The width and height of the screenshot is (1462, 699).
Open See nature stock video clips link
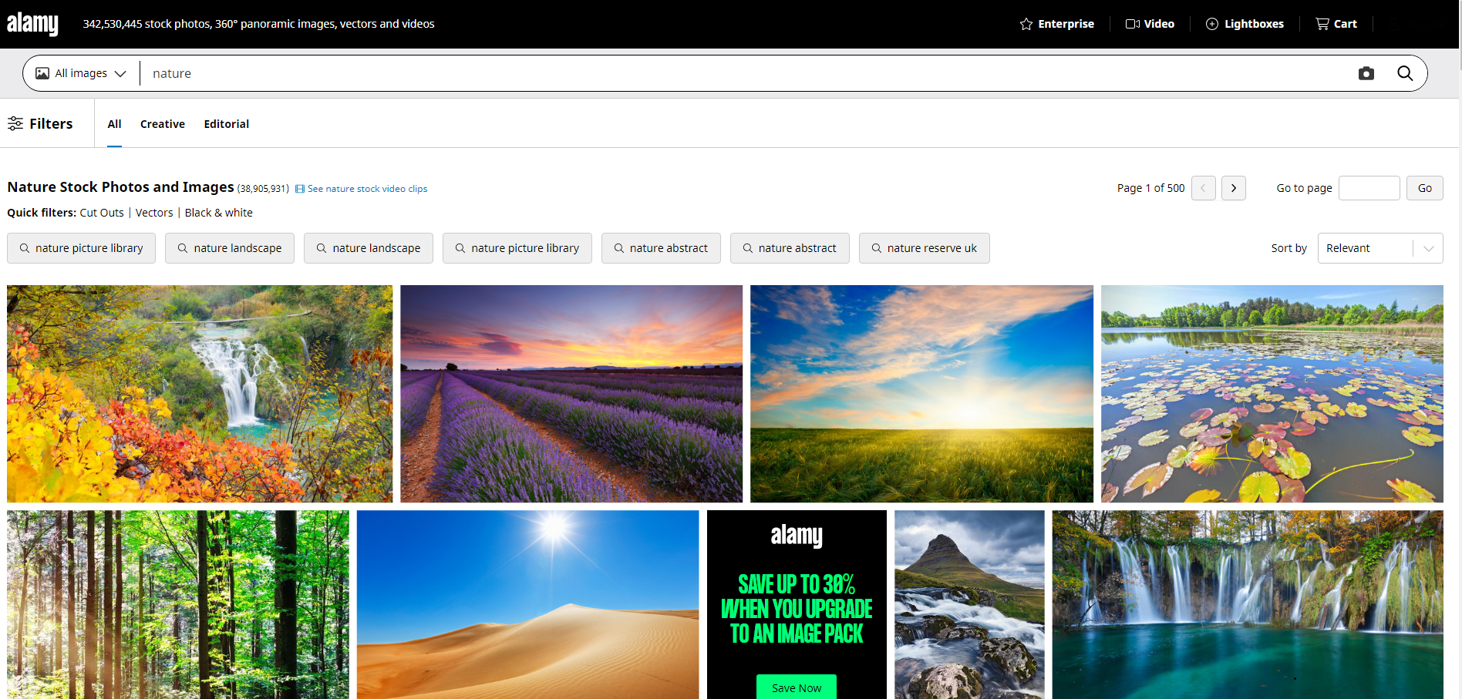[366, 189]
